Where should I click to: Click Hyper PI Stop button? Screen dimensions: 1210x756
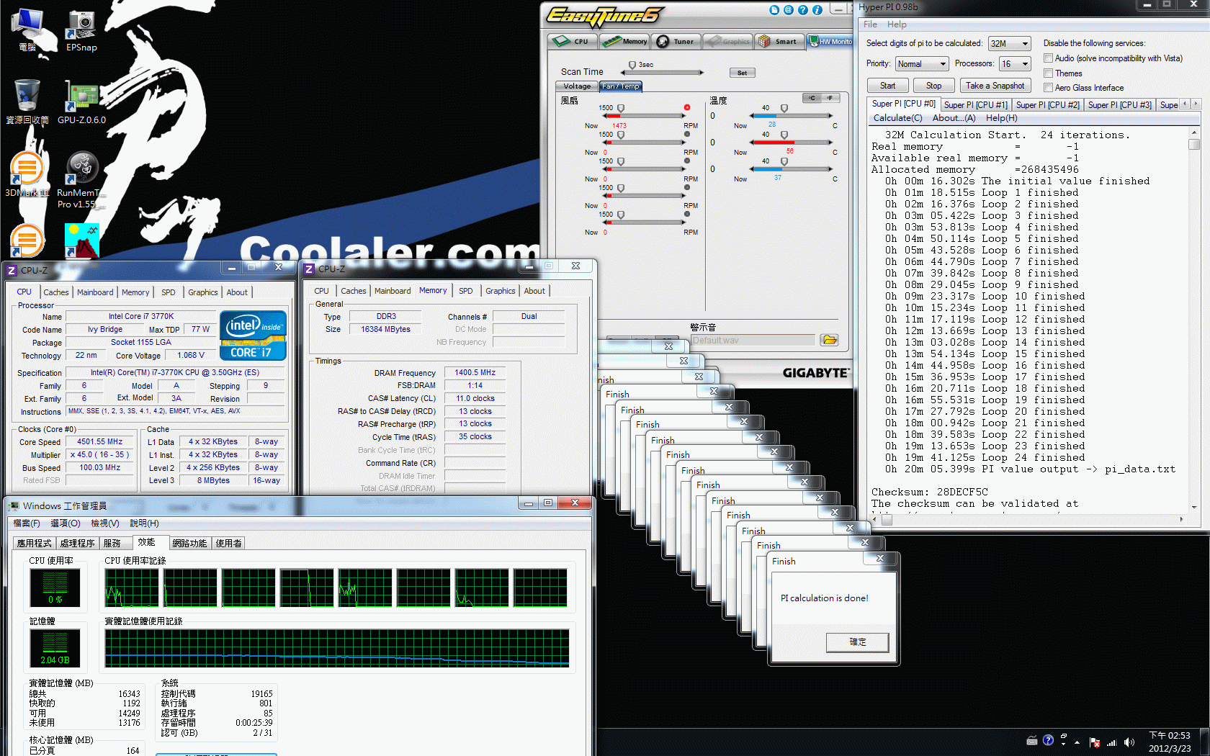[x=933, y=86]
